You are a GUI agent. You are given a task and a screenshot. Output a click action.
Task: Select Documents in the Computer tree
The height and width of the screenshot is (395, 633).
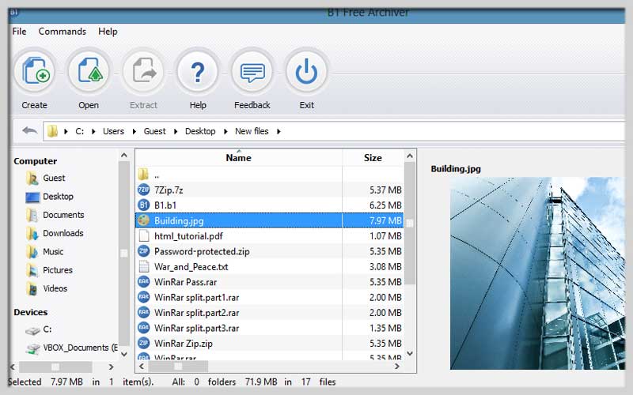pyautogui.click(x=63, y=215)
